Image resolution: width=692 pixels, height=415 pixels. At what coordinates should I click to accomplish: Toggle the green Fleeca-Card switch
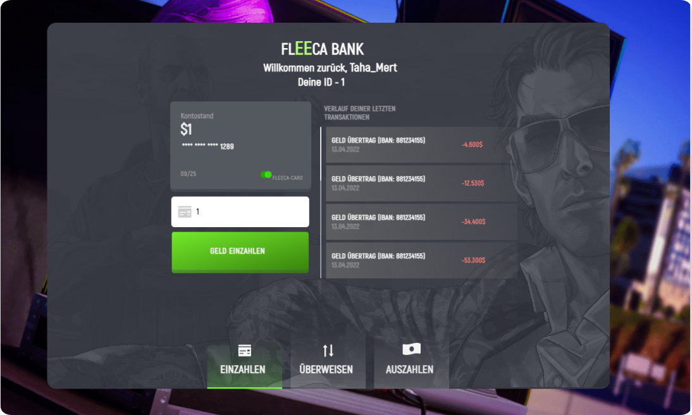[266, 175]
